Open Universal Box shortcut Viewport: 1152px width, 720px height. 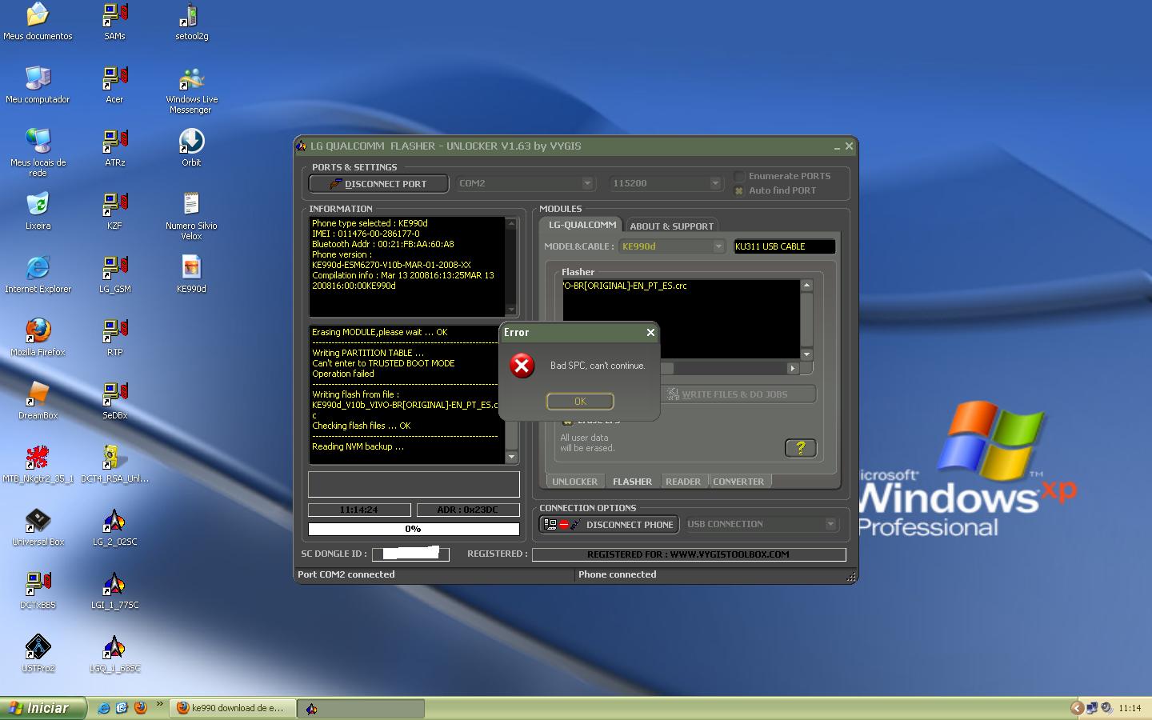pyautogui.click(x=38, y=527)
